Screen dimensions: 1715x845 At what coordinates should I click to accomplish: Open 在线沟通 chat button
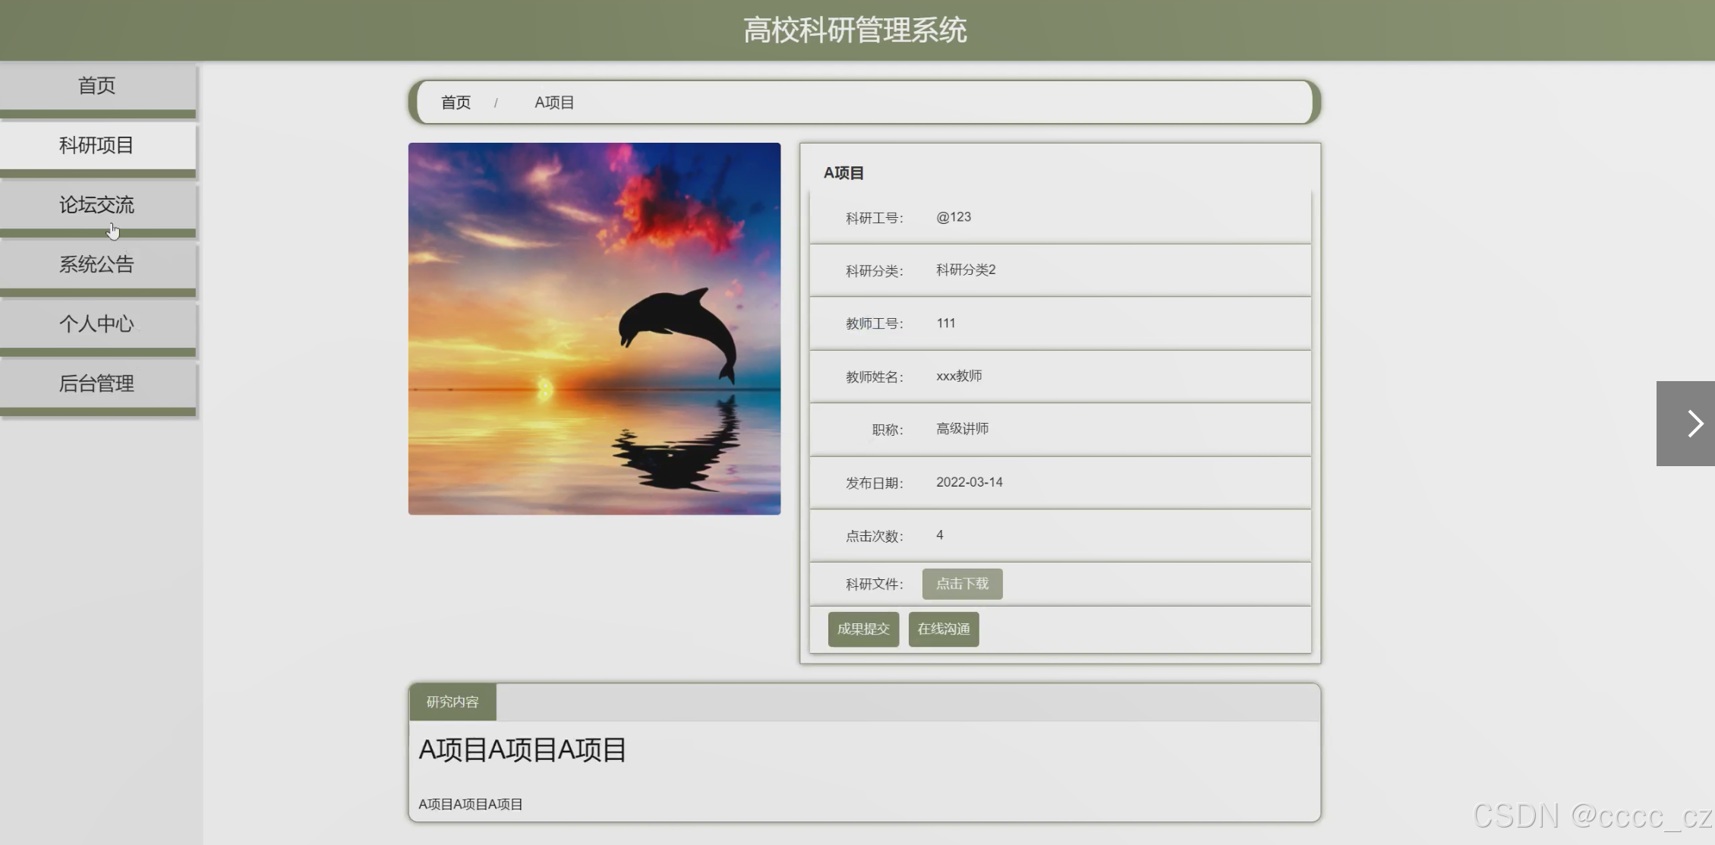(x=943, y=629)
